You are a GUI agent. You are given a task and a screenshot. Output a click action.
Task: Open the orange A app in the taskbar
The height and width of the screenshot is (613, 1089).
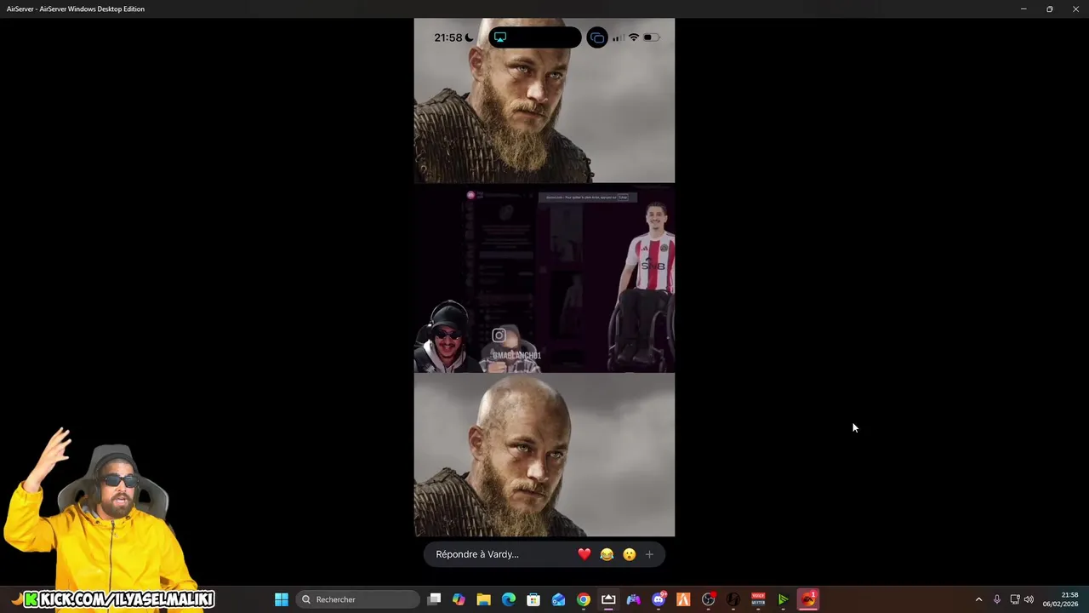click(x=683, y=599)
